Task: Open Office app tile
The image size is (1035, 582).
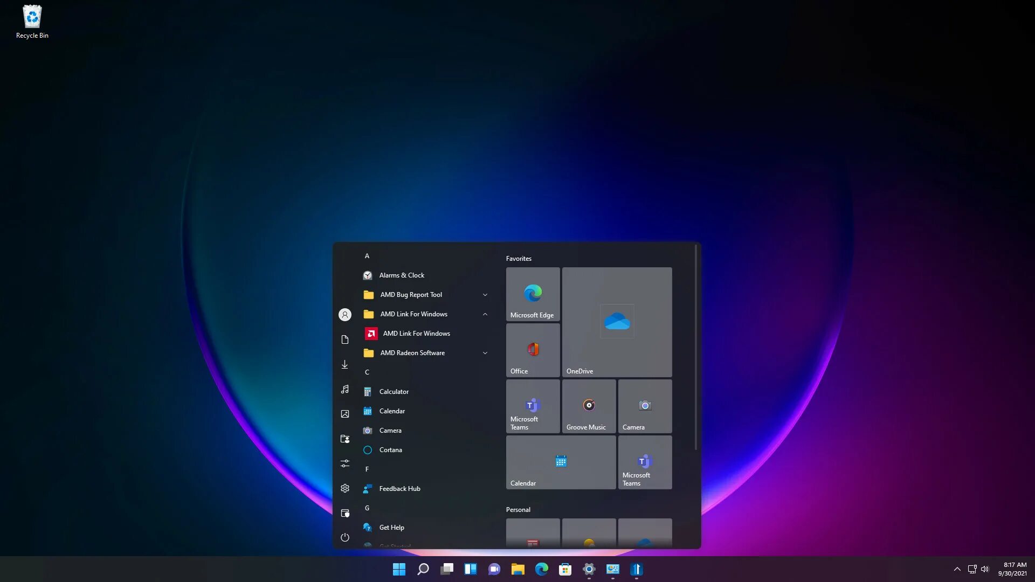Action: click(533, 350)
